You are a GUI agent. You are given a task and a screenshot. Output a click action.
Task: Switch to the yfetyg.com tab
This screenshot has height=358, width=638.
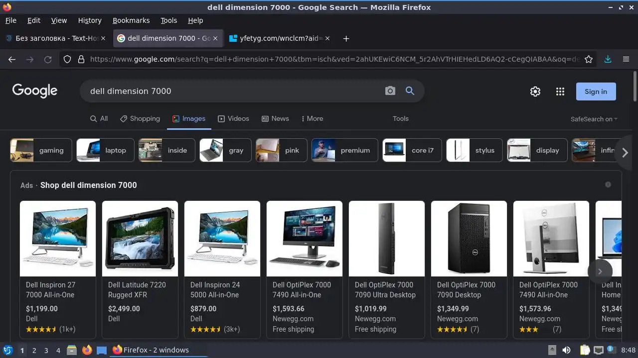pyautogui.click(x=280, y=38)
